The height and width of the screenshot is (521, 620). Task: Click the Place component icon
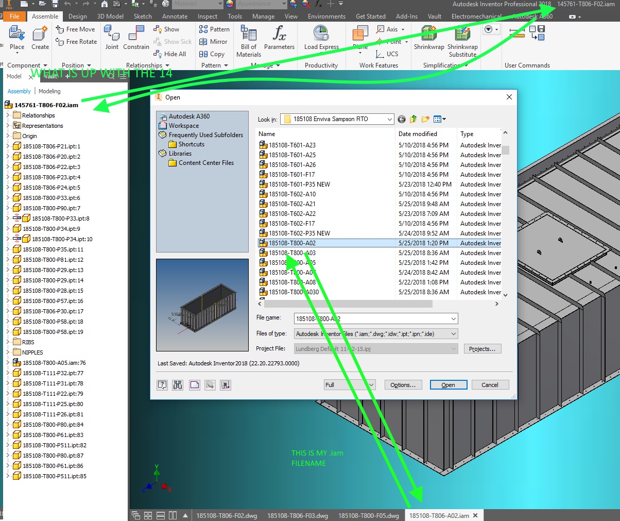[17, 38]
